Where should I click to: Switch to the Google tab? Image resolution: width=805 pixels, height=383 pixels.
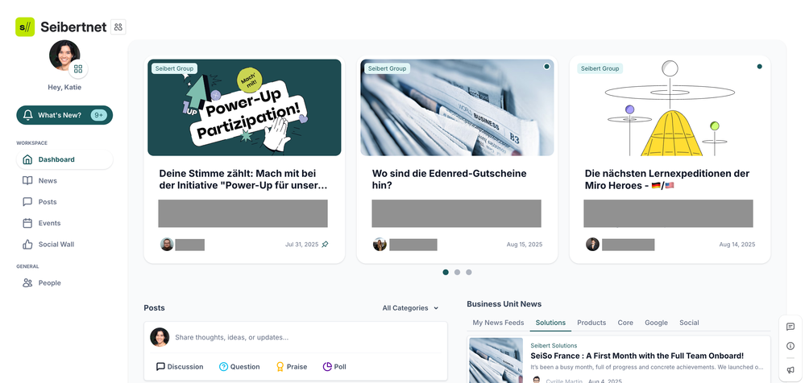click(x=656, y=323)
